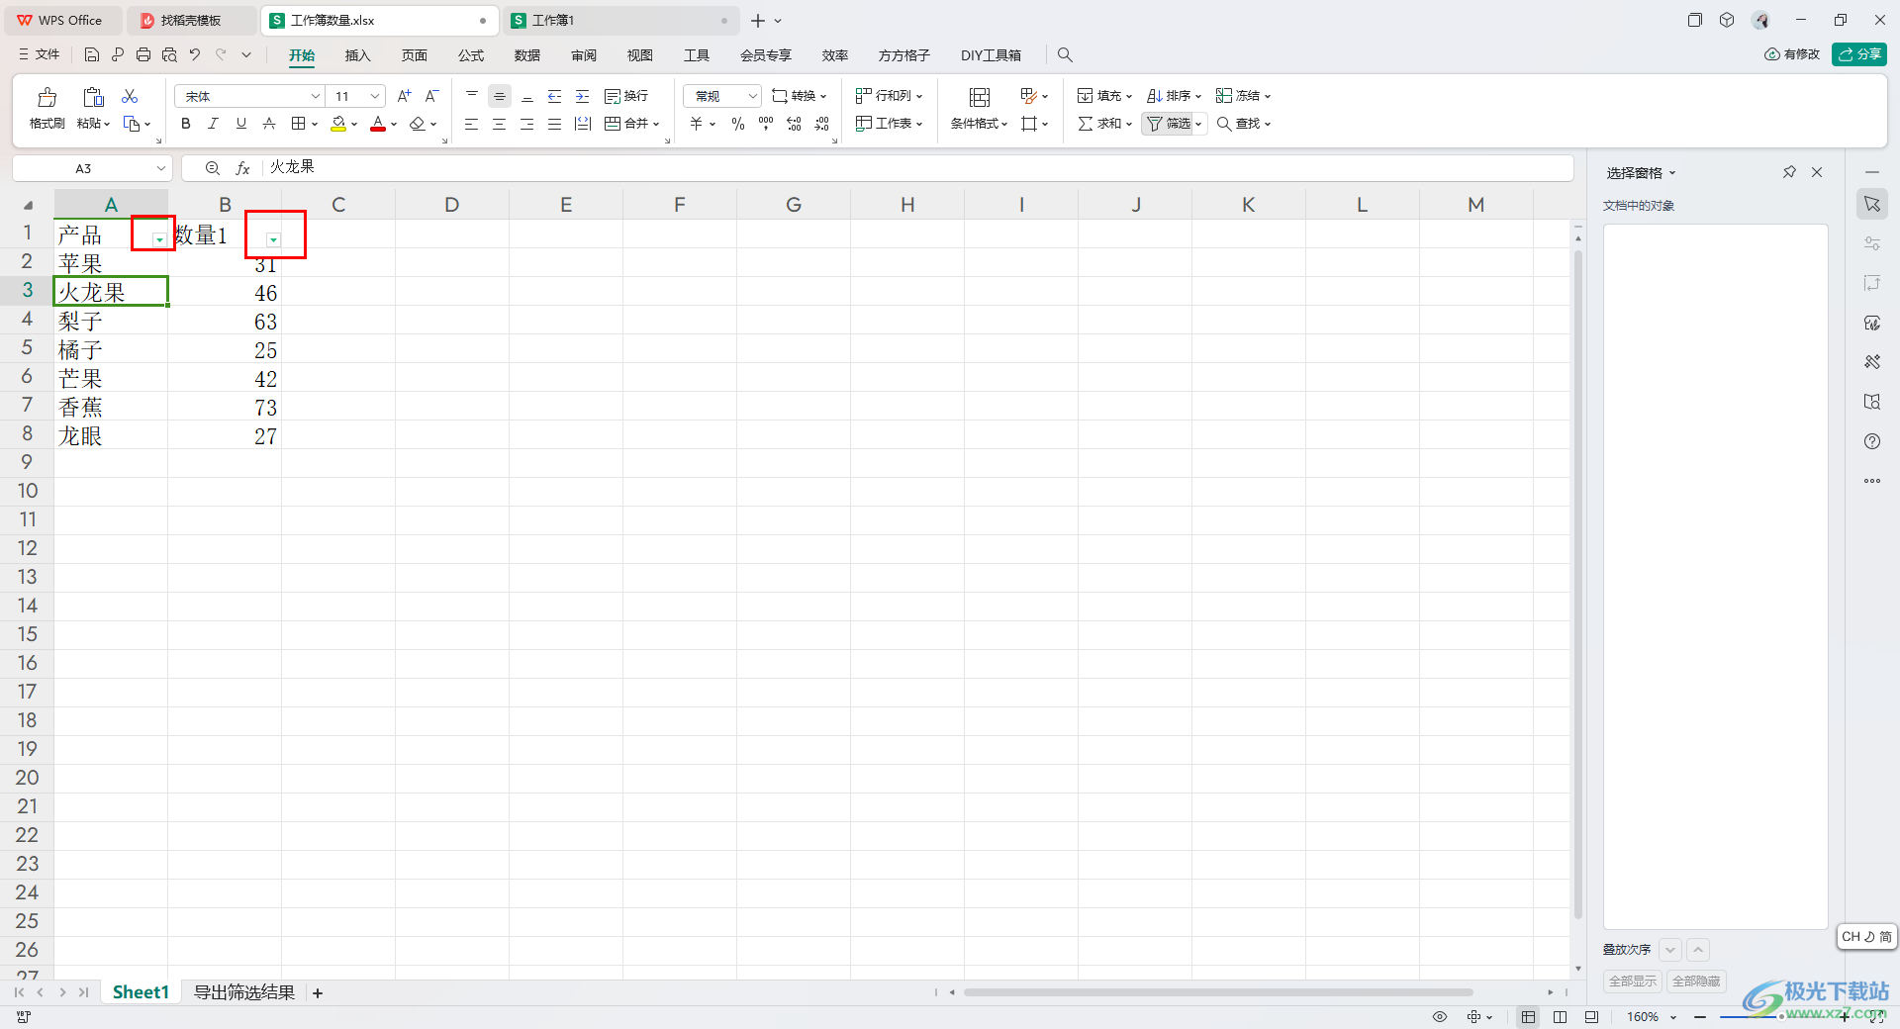Click the Conditional Formatting (条件格式) icon
This screenshot has height=1029, width=1900.
pos(980,97)
